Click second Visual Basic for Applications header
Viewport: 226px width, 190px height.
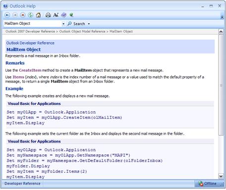[x=34, y=142]
